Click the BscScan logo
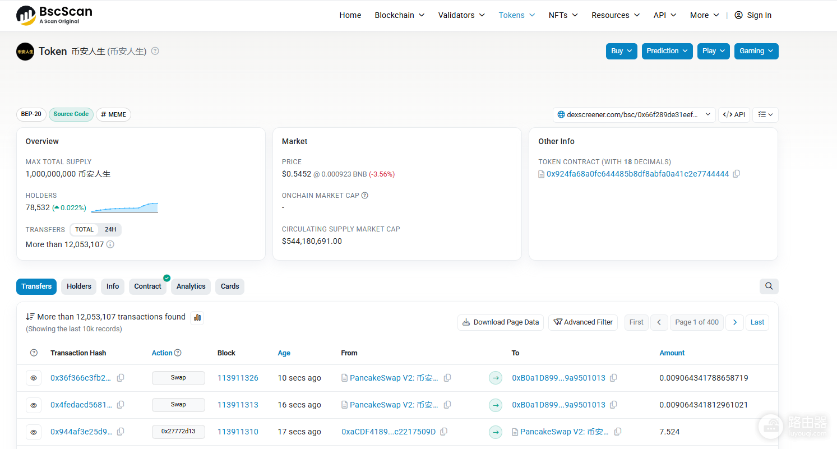Image resolution: width=837 pixels, height=449 pixels. tap(54, 15)
